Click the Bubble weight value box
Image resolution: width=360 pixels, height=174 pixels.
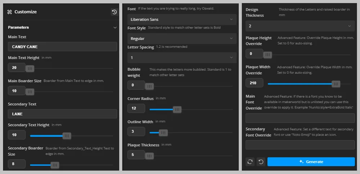coord(136,85)
